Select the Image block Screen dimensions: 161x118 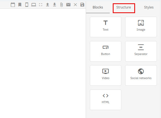[x=141, y=27]
